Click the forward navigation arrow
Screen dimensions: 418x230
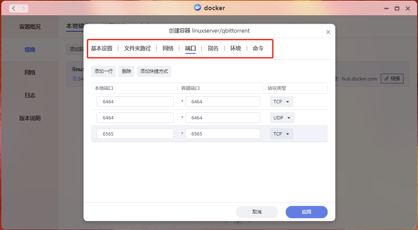(x=23, y=8)
